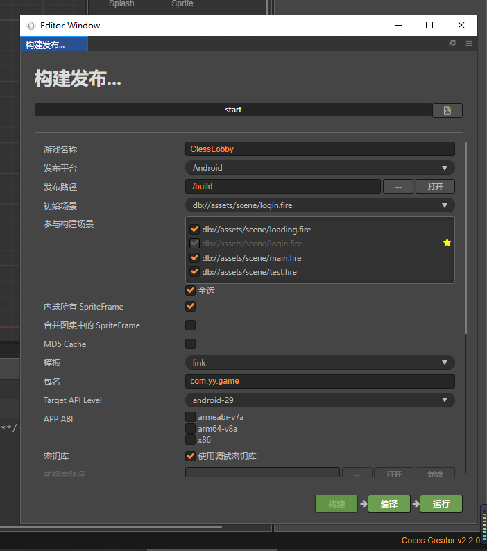Check the arm64-v8a ABI option
Viewport: 487px width, 551px height.
(x=191, y=428)
